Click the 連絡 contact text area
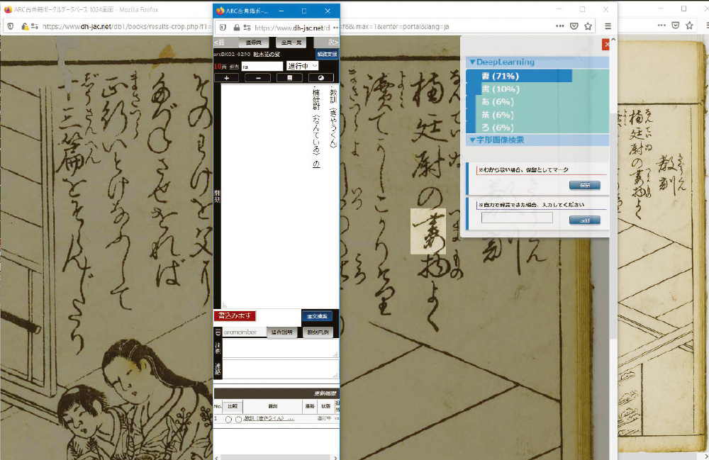The height and width of the screenshot is (460, 709). coord(280,369)
